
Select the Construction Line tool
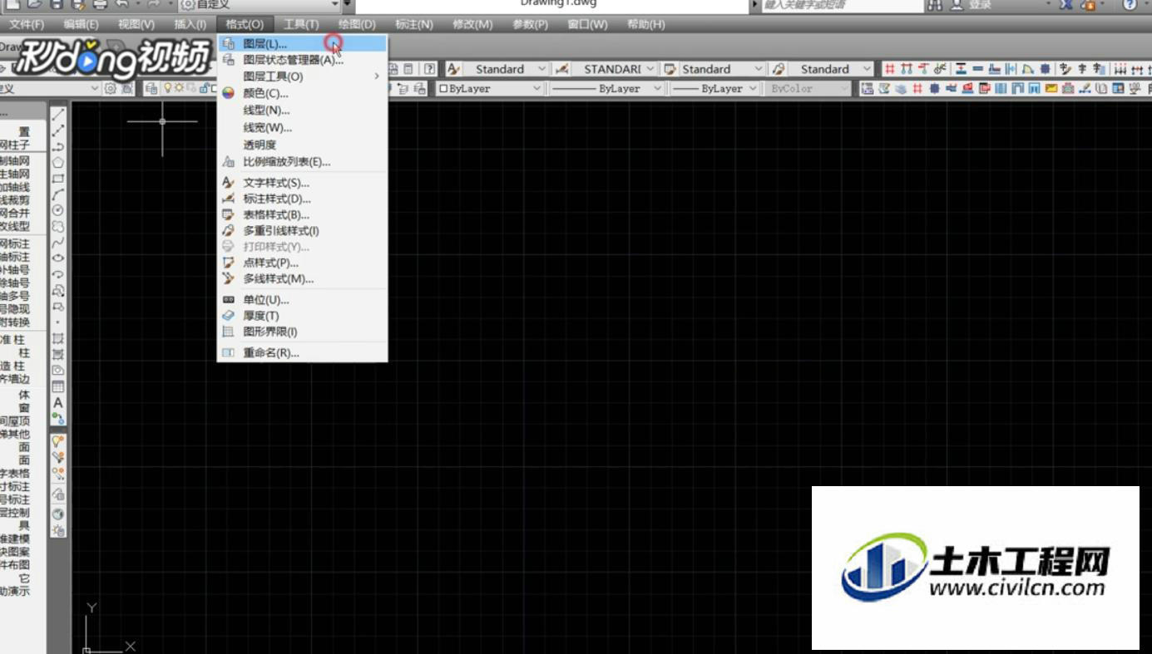pyautogui.click(x=58, y=130)
